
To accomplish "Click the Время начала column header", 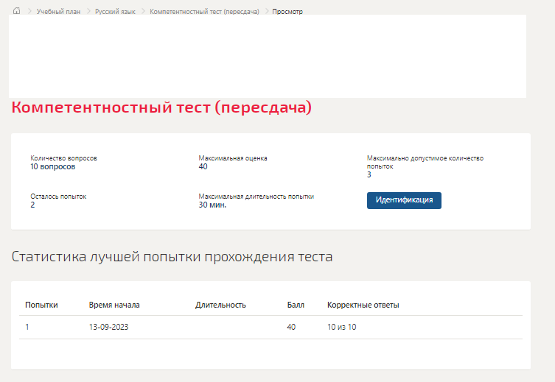I will tap(114, 305).
